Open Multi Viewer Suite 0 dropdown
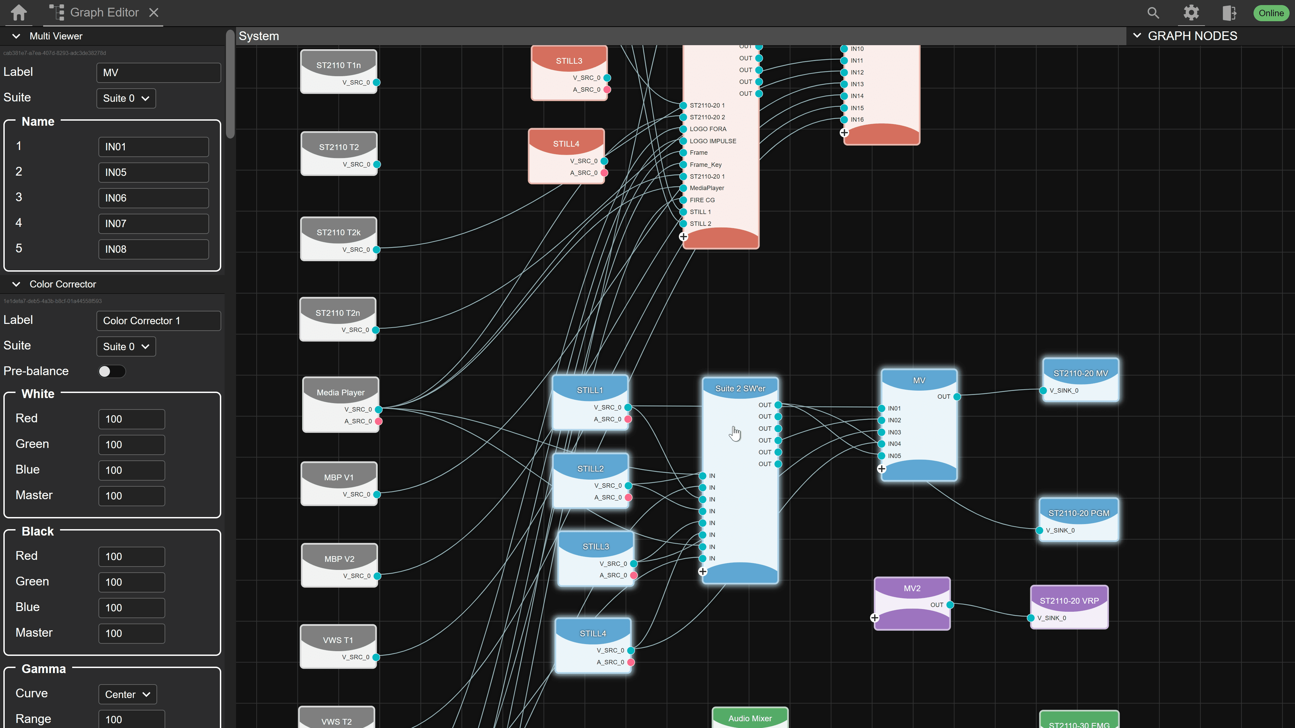The height and width of the screenshot is (728, 1295). click(x=126, y=98)
